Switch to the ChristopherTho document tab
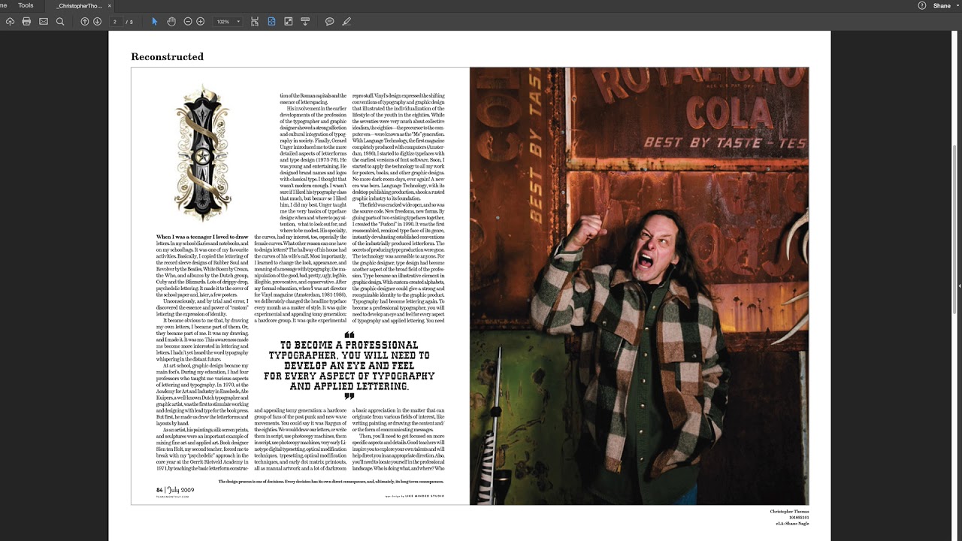 [80, 5]
